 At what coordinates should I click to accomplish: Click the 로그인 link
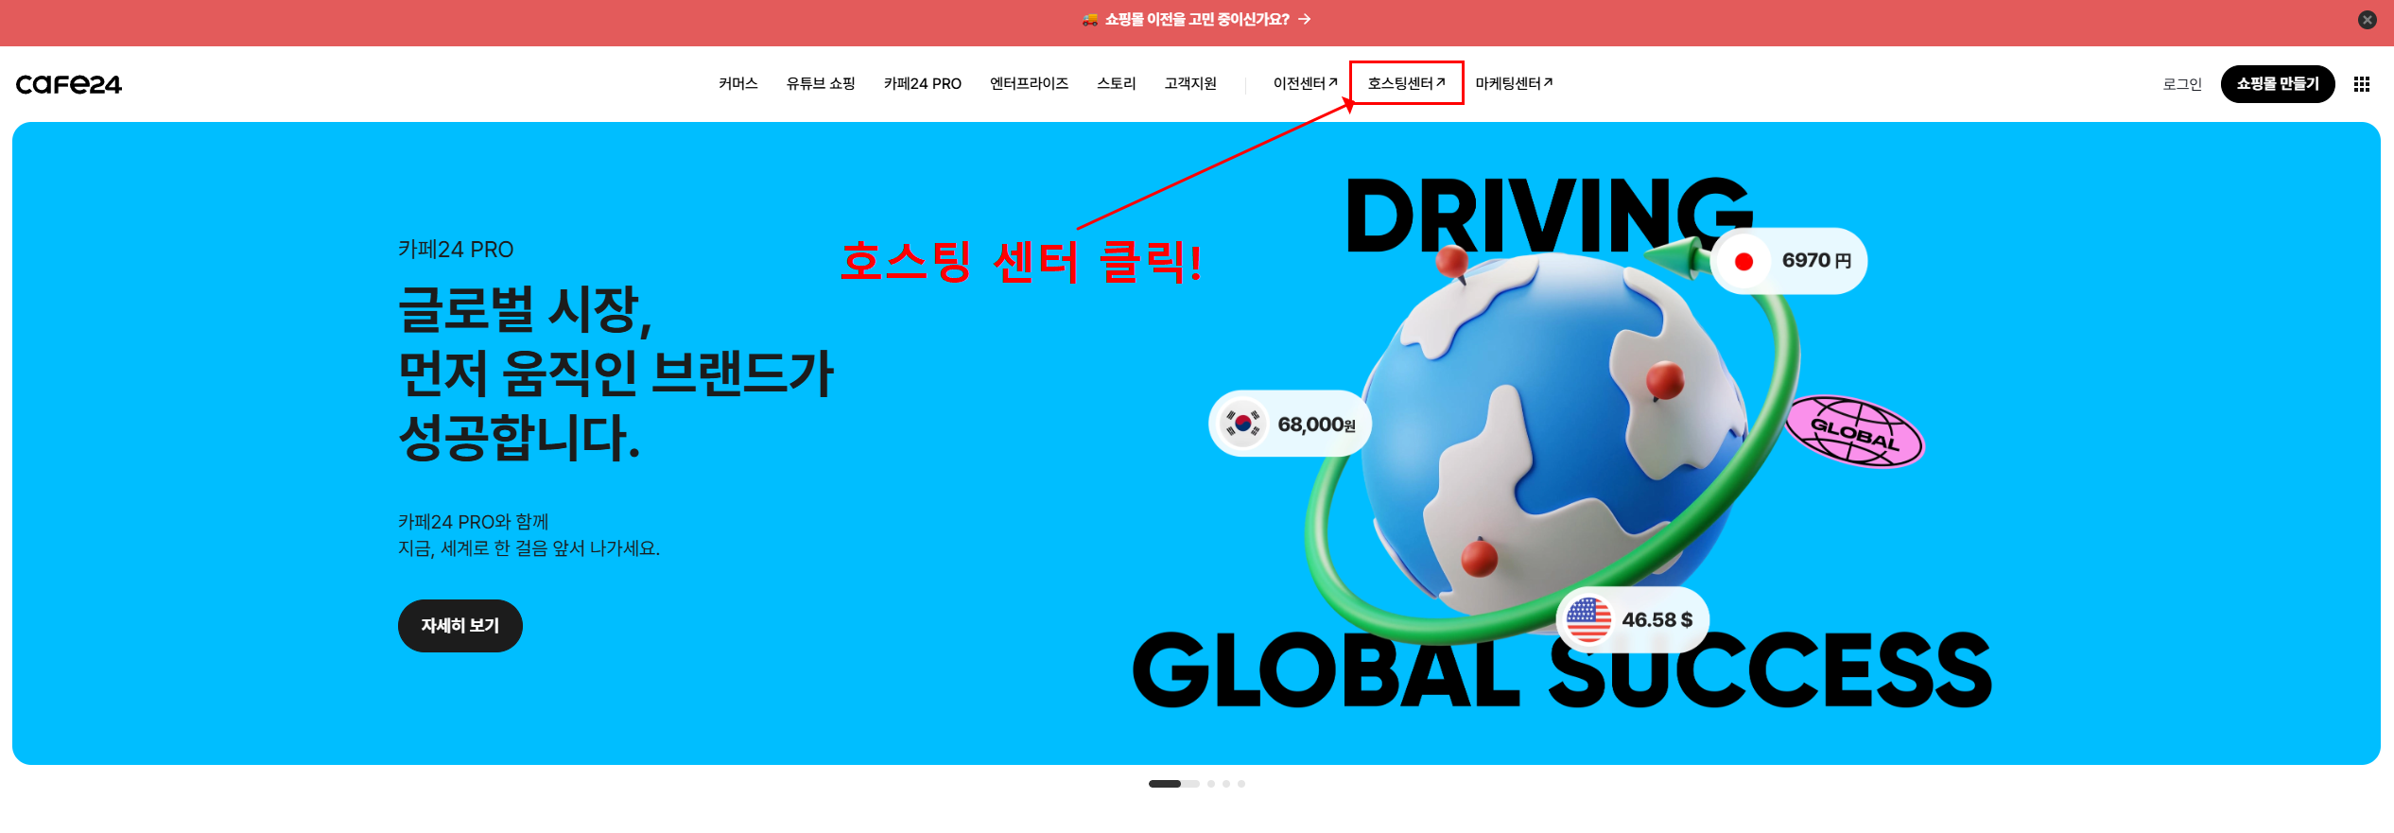(x=2182, y=84)
